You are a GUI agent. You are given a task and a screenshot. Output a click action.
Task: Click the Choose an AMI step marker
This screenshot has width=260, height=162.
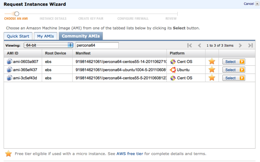pyautogui.click(x=17, y=14)
